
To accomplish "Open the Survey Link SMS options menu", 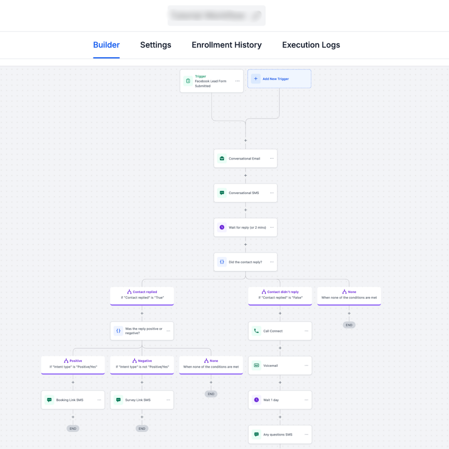I will click(168, 400).
